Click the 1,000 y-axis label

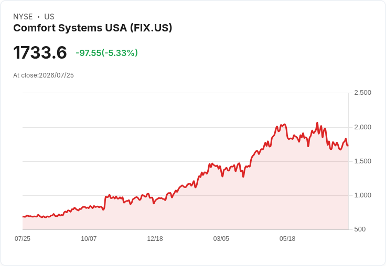[x=362, y=195]
